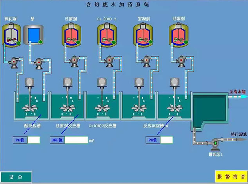The height and width of the screenshot is (184, 248).
Task: Click the 氧化剂 oxidizer dosing tank
Action: point(12,35)
